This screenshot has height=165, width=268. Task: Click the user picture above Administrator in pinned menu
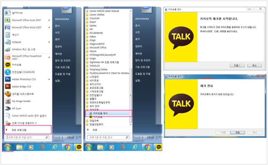pos(67,10)
